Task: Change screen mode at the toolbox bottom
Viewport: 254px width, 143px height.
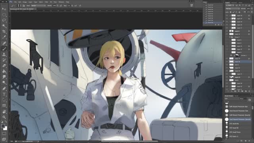Action: coord(4,139)
